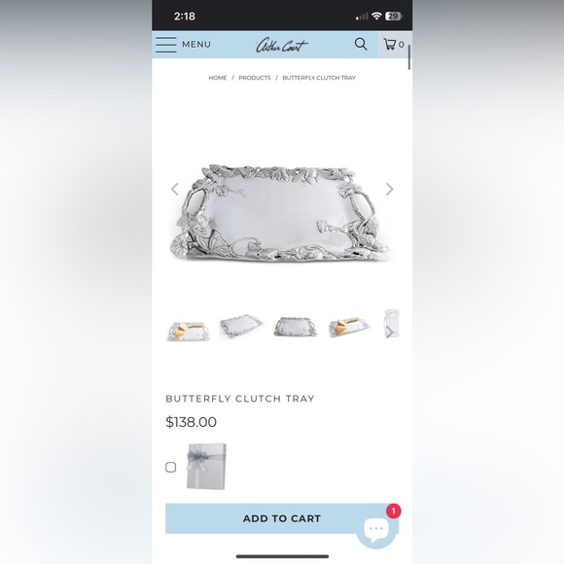The height and width of the screenshot is (564, 564).
Task: Click the page scrollbar on right edge
Action: pyautogui.click(x=409, y=57)
